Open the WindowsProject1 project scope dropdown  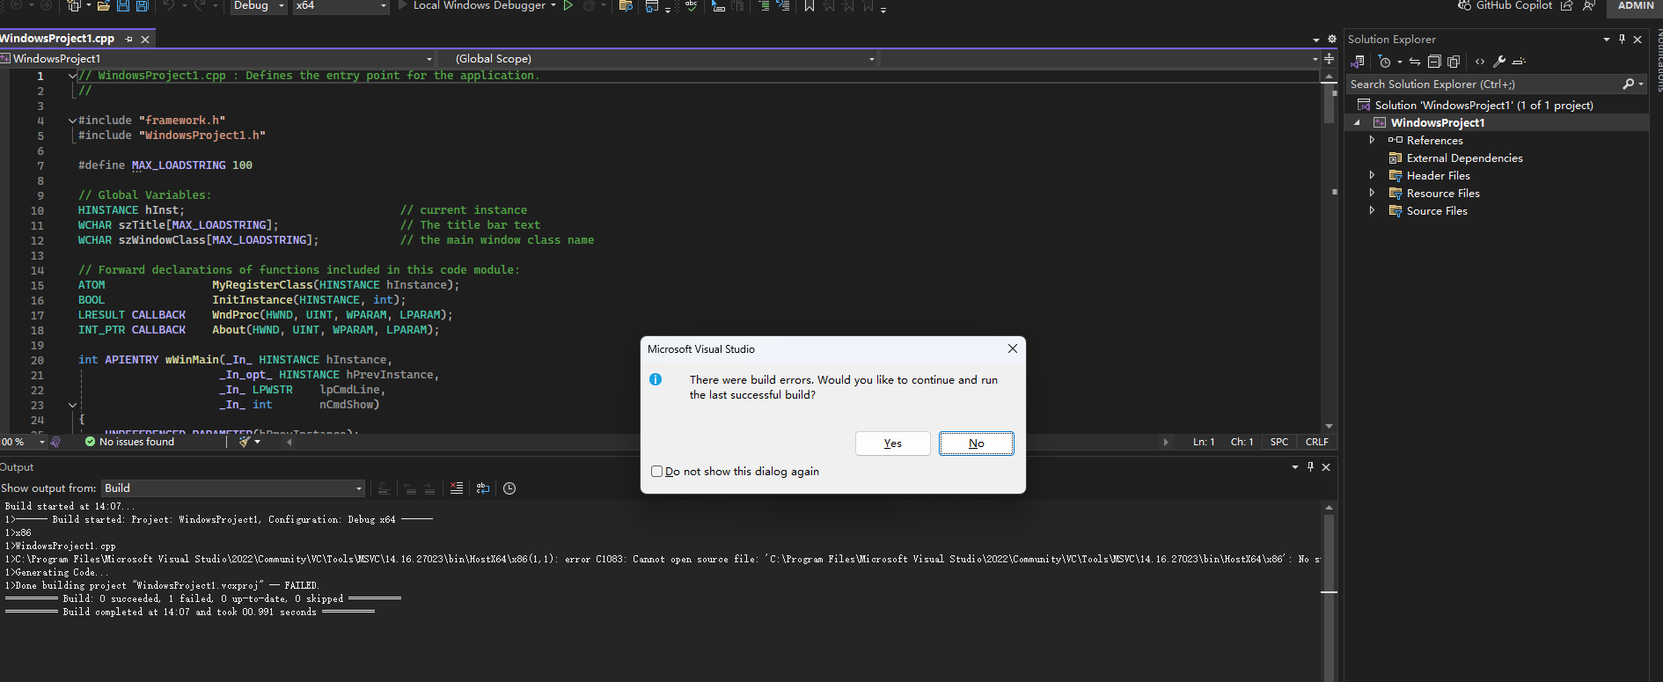217,59
